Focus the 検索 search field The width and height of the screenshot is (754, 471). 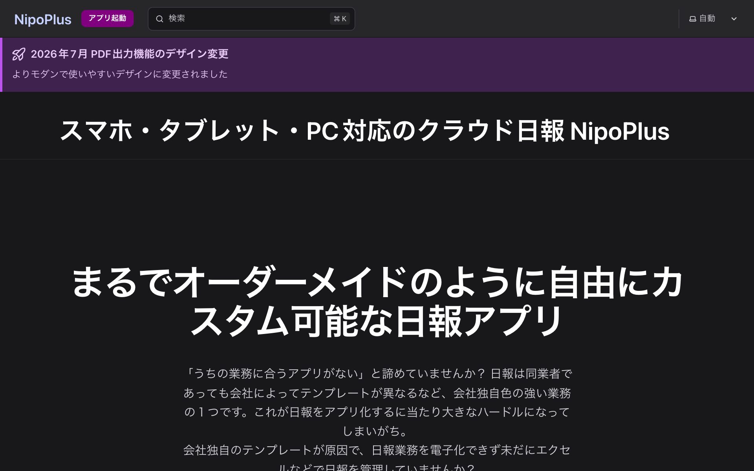251,19
